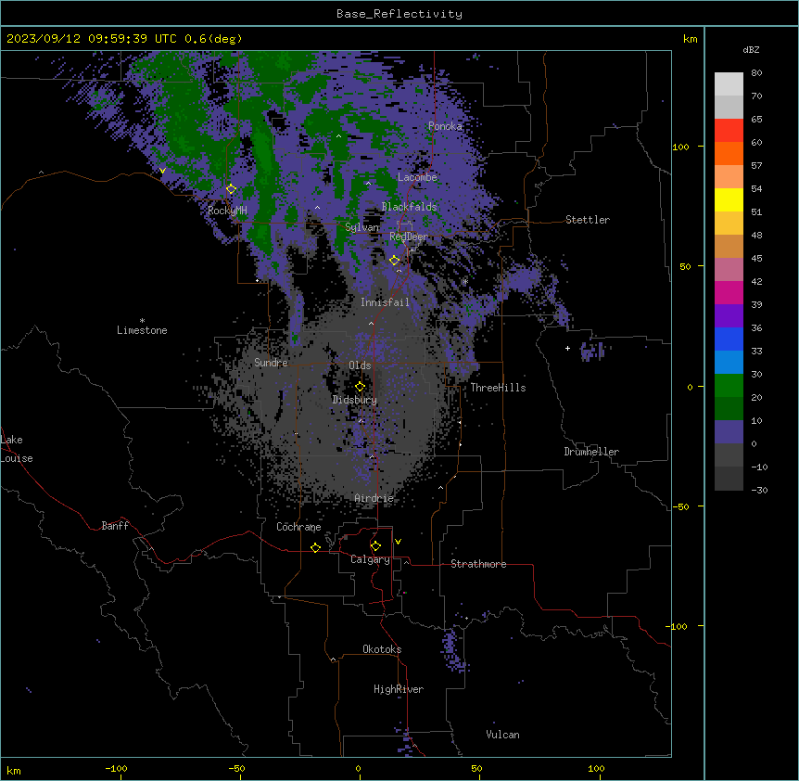Screen dimensions: 799x781
Task: Select the Stettler label
Action: click(x=588, y=220)
